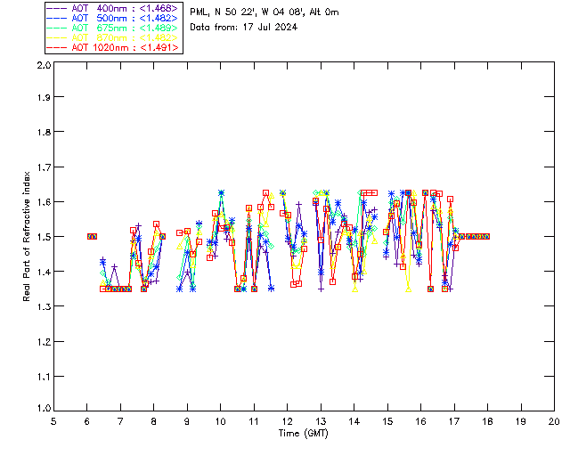Click the x-axis label 6
Viewport: 570px width, 456px height.
(x=87, y=421)
